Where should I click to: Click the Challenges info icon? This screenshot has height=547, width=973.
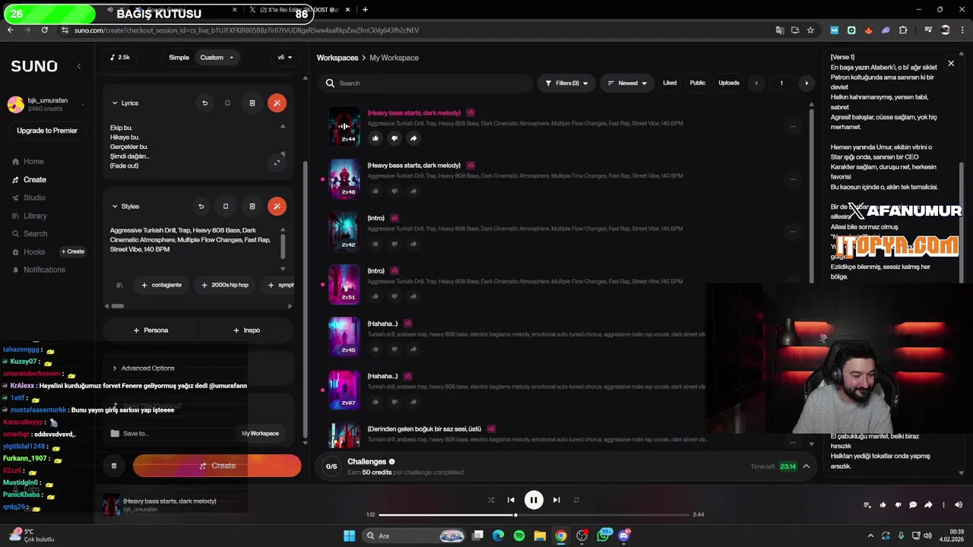(x=392, y=462)
